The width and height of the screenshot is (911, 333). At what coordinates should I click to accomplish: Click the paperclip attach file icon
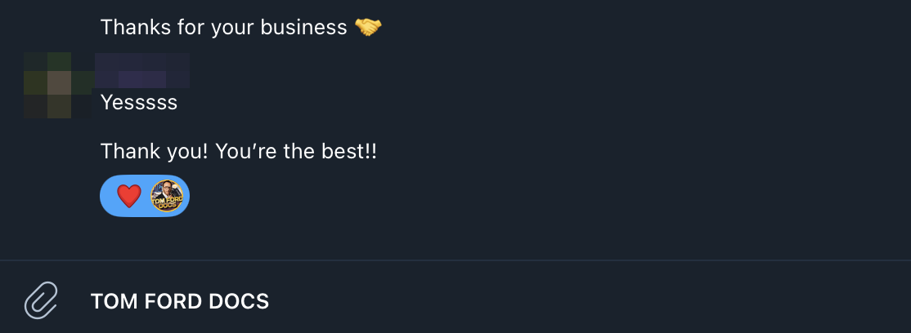[42, 300]
